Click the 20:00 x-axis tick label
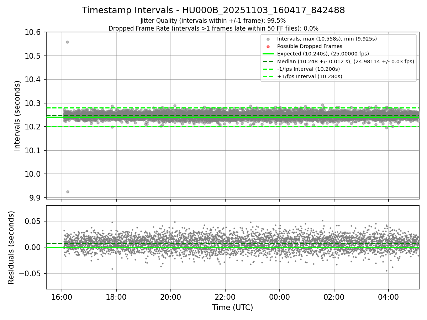Viewport: 427px width, 320px height. 171,297
